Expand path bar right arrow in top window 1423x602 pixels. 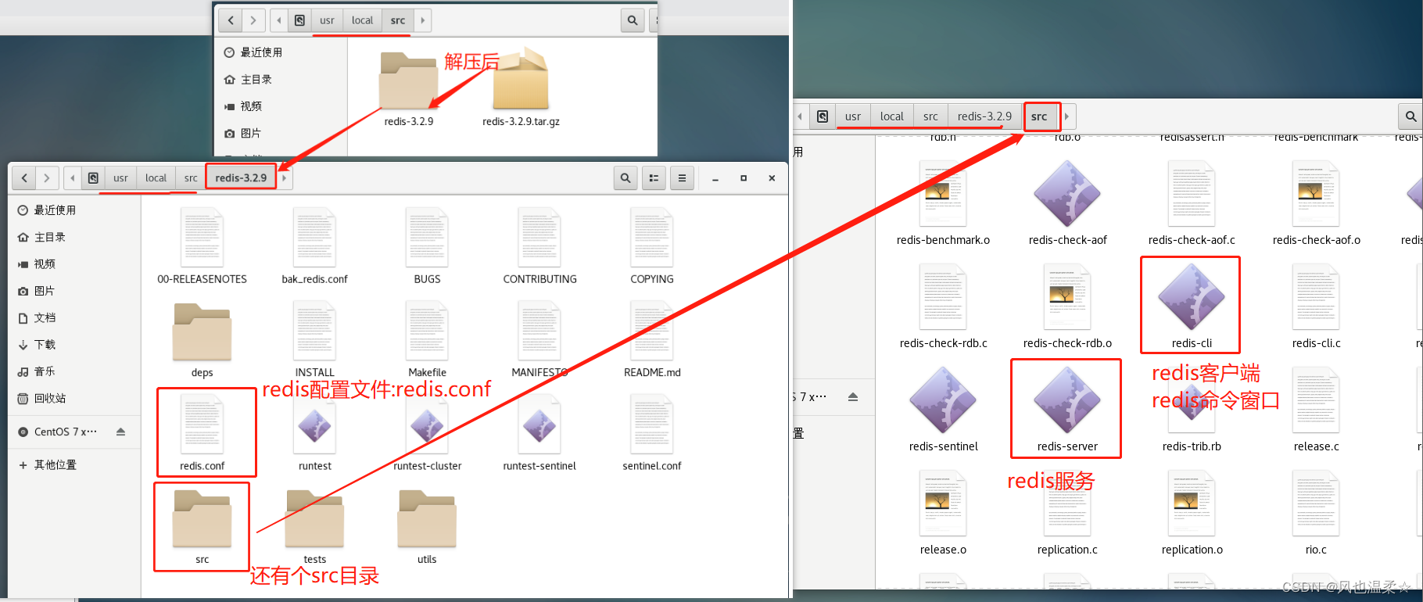coord(423,20)
